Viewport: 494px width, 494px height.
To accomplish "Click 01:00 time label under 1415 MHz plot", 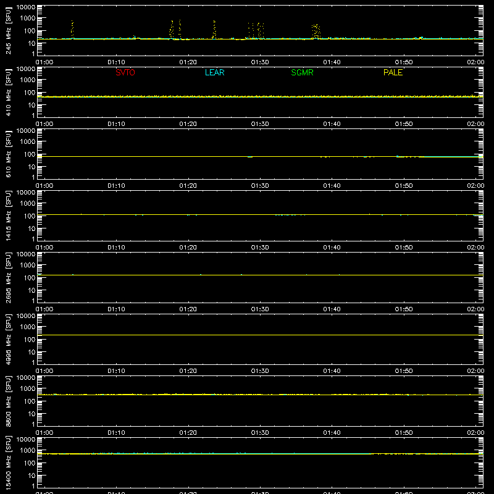I will click(x=44, y=248).
